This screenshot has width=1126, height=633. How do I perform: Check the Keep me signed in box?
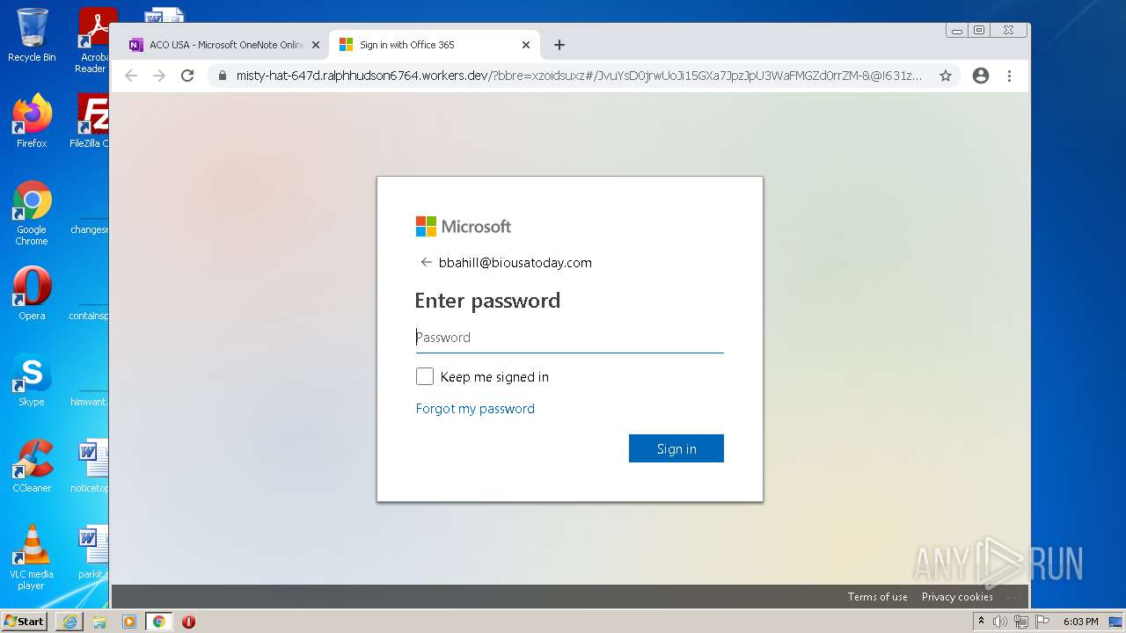(425, 376)
